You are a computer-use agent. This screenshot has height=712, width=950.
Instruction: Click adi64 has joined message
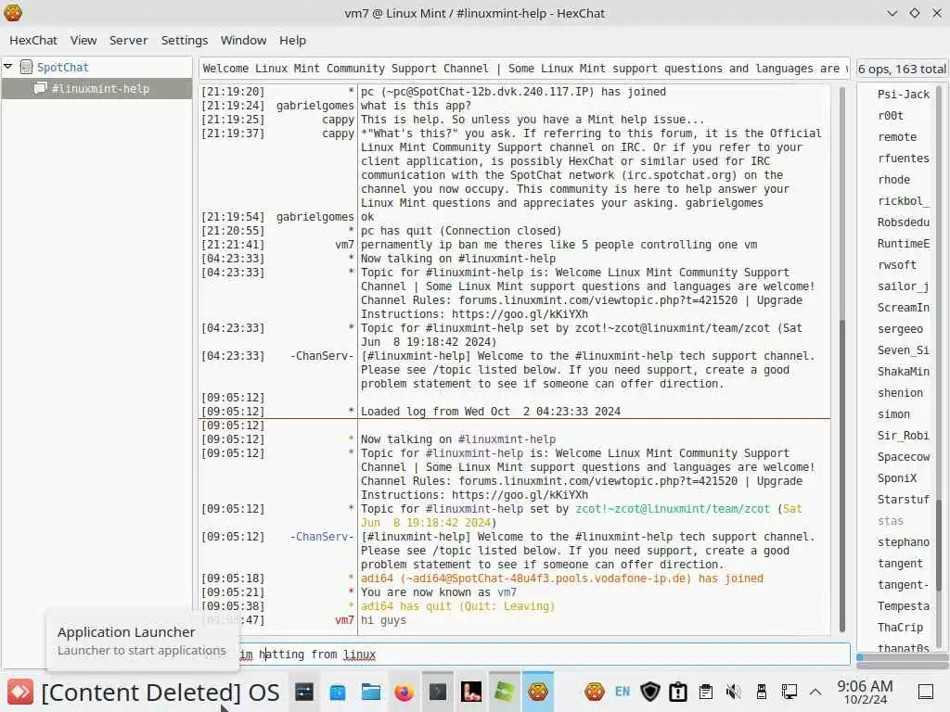tap(561, 578)
